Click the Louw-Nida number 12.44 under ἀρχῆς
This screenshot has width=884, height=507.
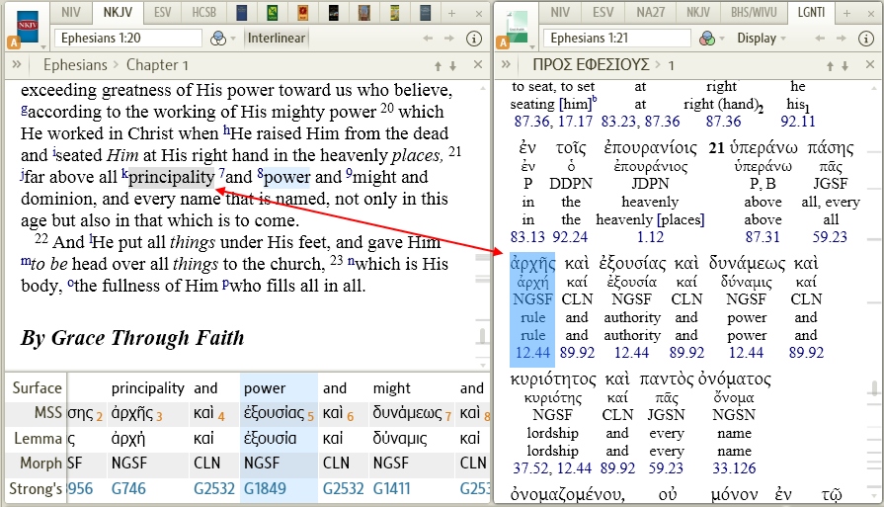tap(532, 351)
